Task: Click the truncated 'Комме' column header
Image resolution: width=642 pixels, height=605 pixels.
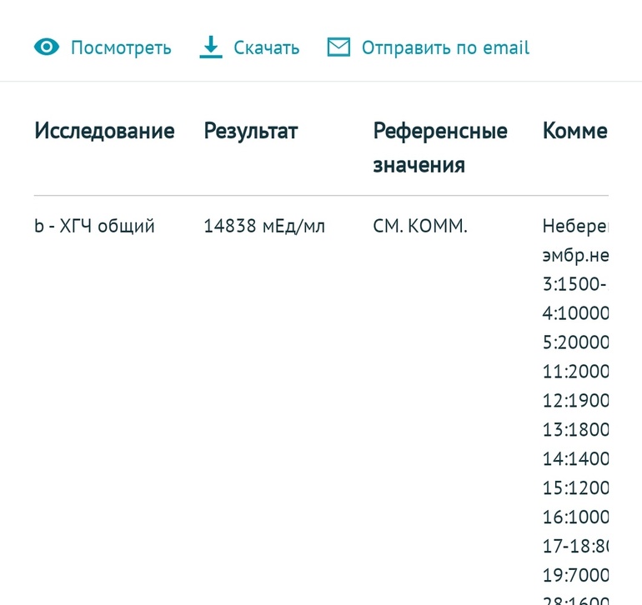Action: pos(574,131)
